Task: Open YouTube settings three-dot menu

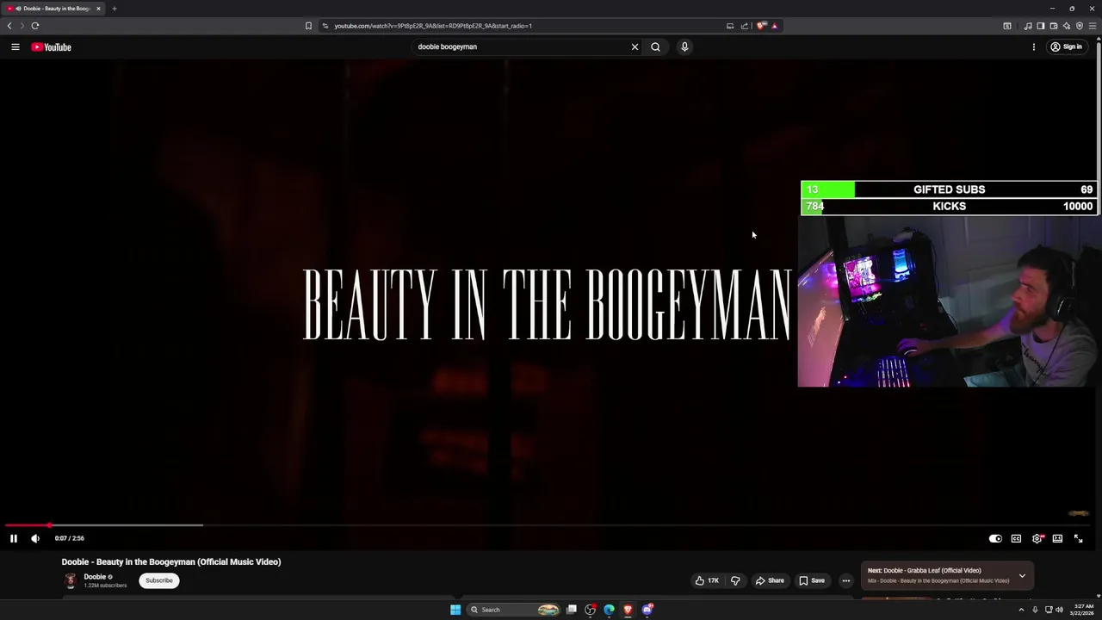Action: [x=1034, y=47]
